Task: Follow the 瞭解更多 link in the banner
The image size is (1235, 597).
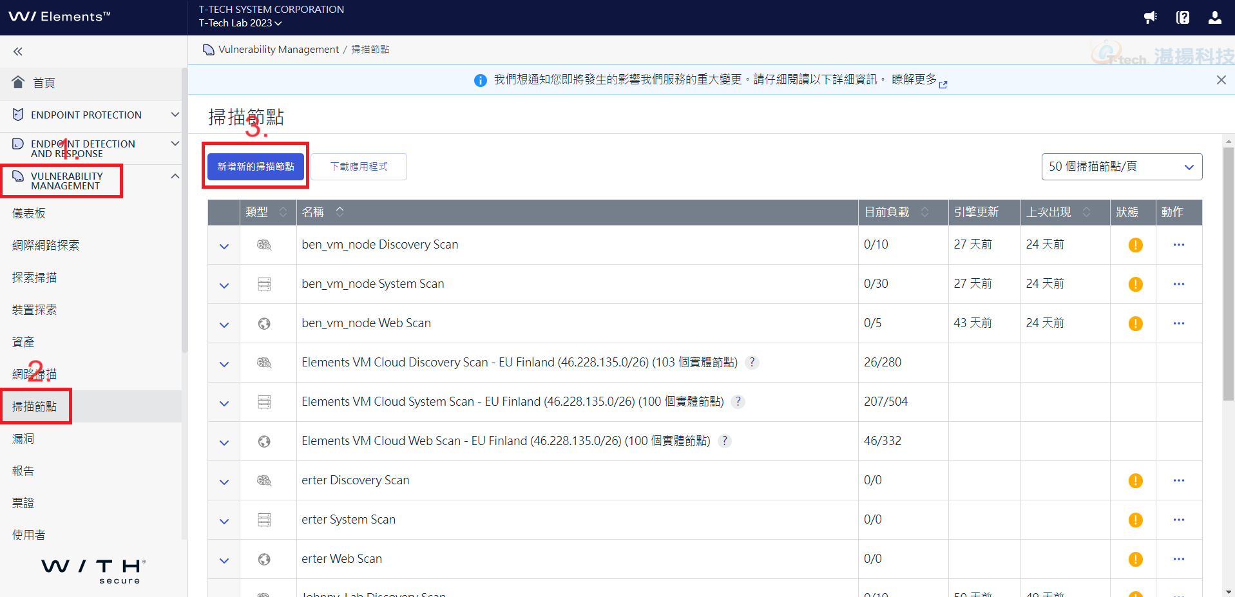Action: tap(919, 80)
